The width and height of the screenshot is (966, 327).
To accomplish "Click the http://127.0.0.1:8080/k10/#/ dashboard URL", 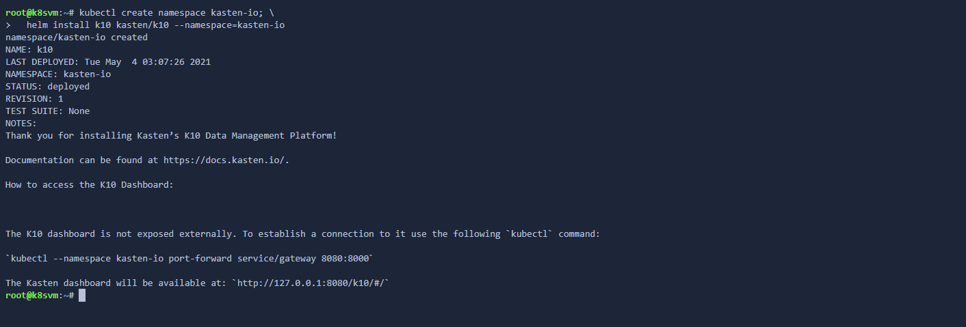I will click(313, 283).
